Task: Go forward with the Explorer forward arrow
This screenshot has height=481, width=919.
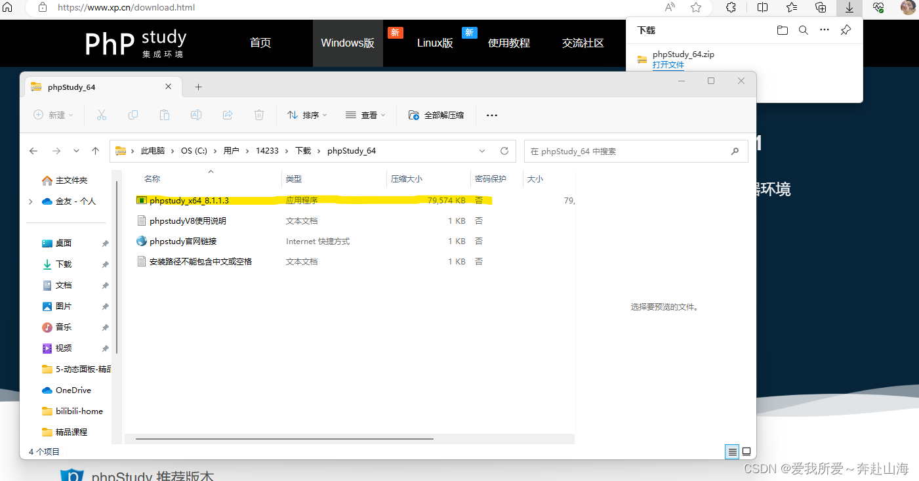Action: point(56,151)
